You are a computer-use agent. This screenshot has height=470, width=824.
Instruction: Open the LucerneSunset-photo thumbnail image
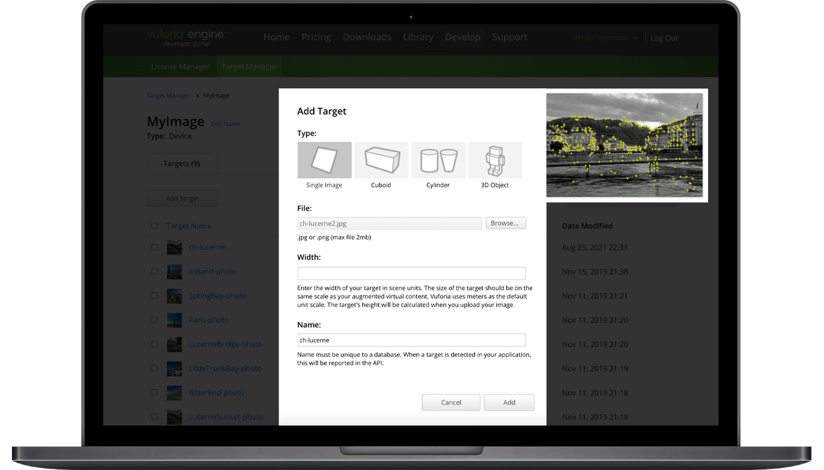[174, 417]
